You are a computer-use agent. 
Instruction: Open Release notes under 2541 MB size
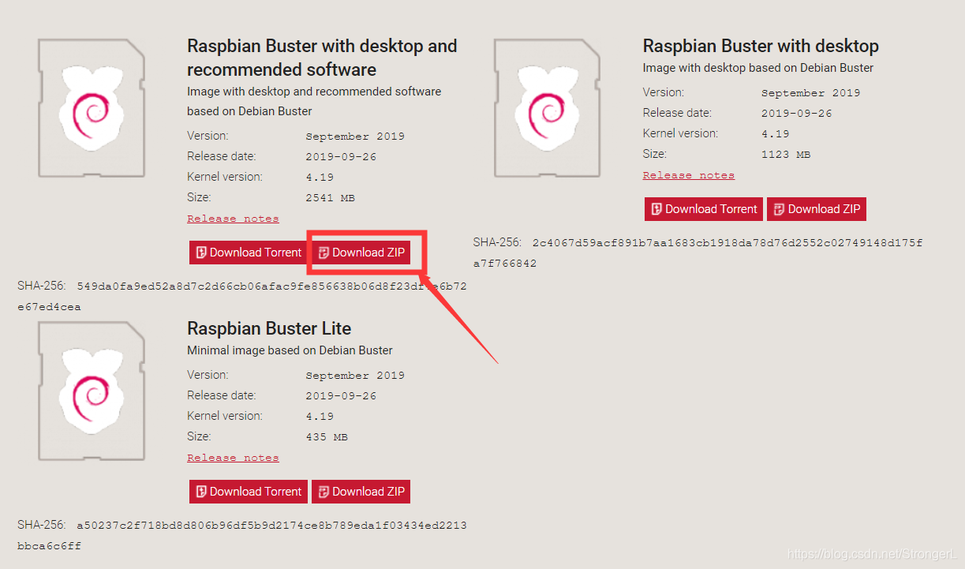click(x=233, y=219)
